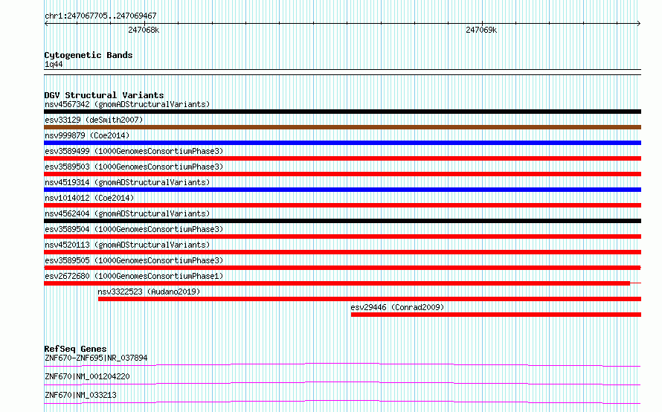662x412 pixels.
Task: Open the esv33129 (deSmith2007) label
Action: point(94,120)
